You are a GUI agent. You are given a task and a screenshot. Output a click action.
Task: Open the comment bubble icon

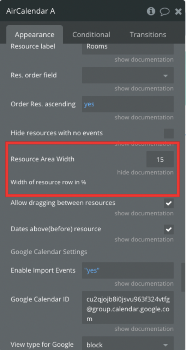tap(165, 11)
